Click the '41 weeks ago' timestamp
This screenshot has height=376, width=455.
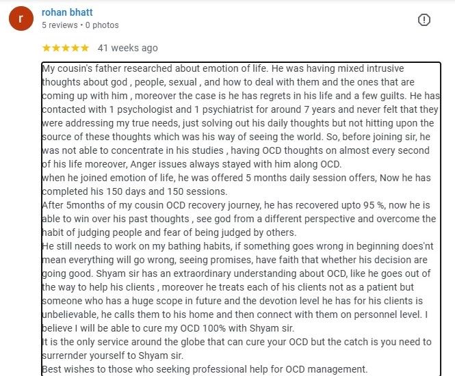(128, 48)
